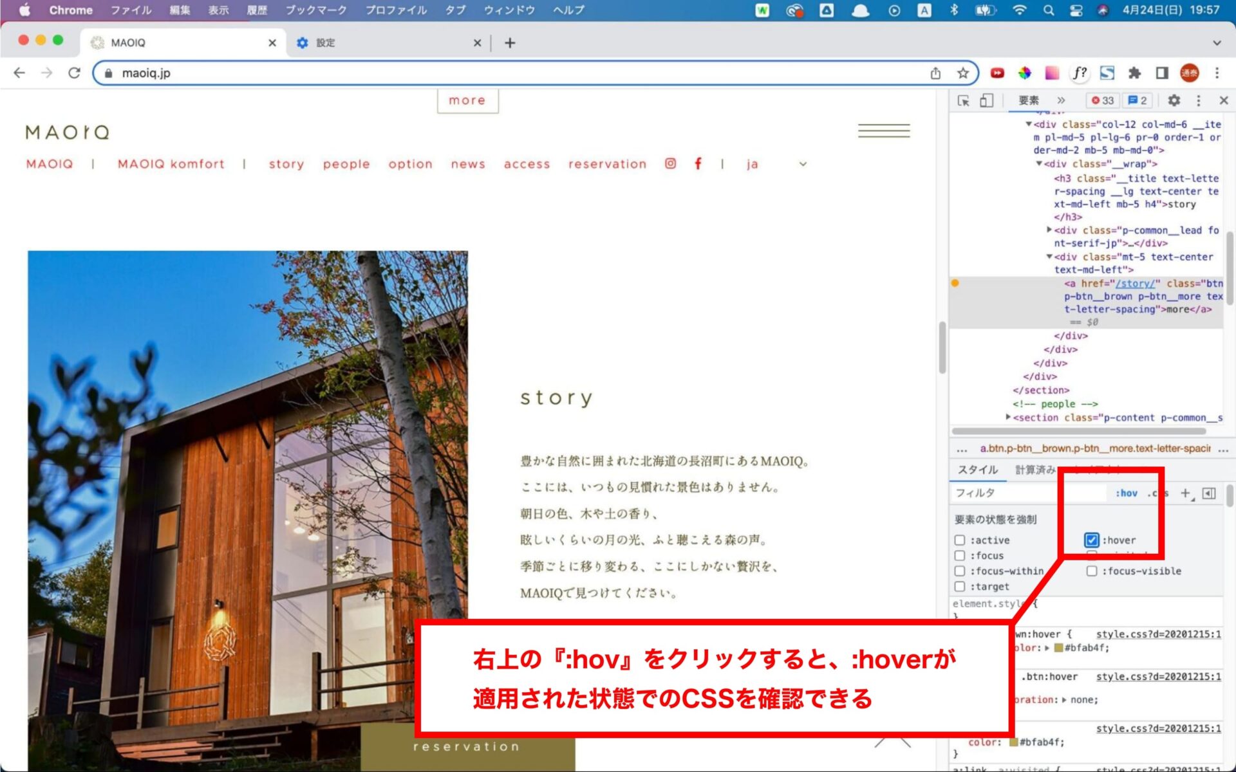Collapse the col-12 col-md-6 div node
Viewport: 1236px width, 772px height.
1029,124
